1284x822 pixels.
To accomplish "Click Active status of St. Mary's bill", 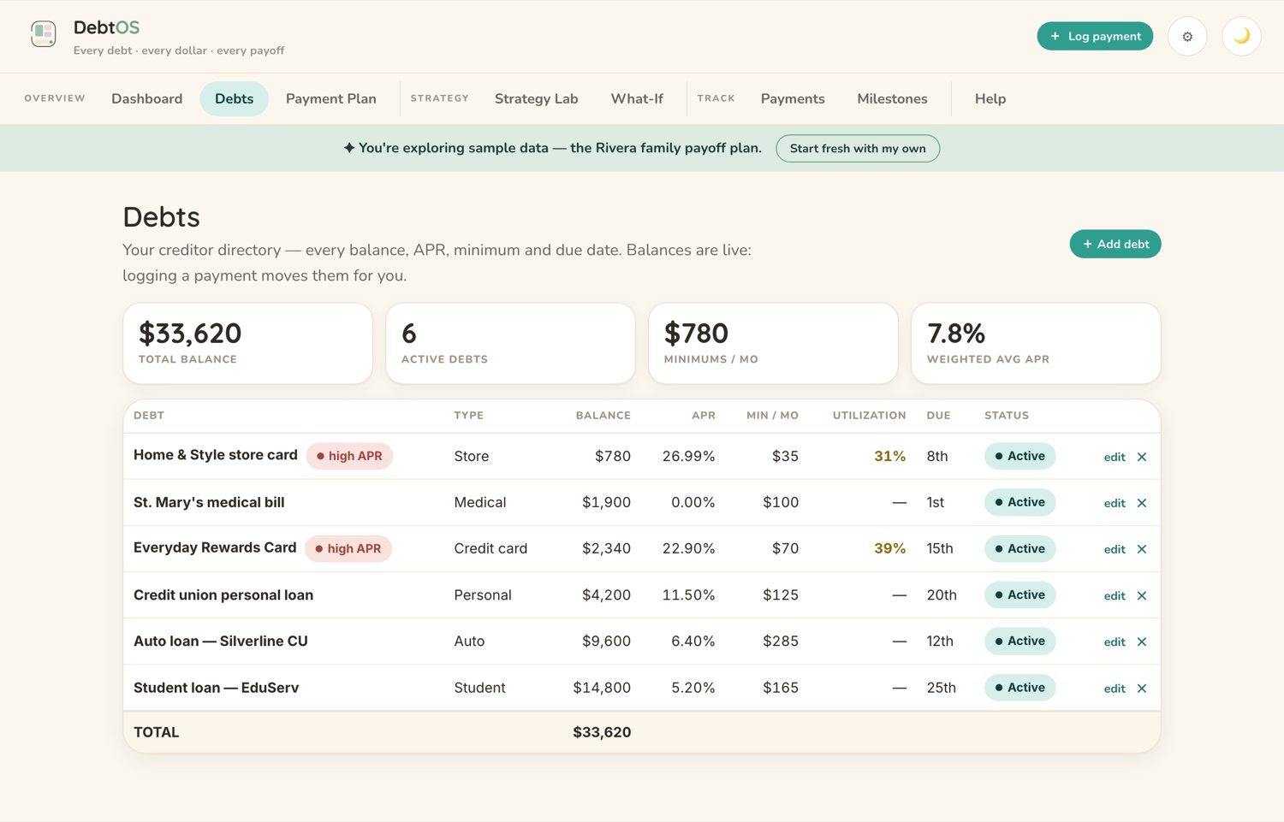I will point(1019,502).
